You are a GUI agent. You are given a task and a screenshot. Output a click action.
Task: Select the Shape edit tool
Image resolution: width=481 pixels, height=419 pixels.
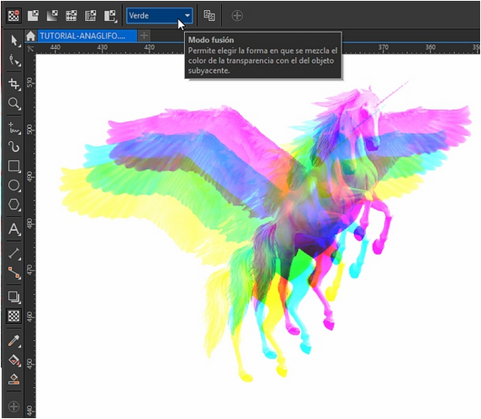pos(14,60)
